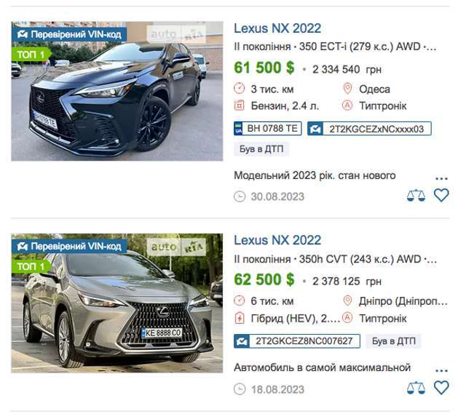Compare the 62 500 $ Lexus via scales icon

coord(416,388)
